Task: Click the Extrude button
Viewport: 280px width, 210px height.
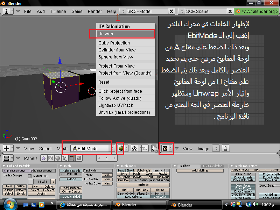Action: pos(143,185)
